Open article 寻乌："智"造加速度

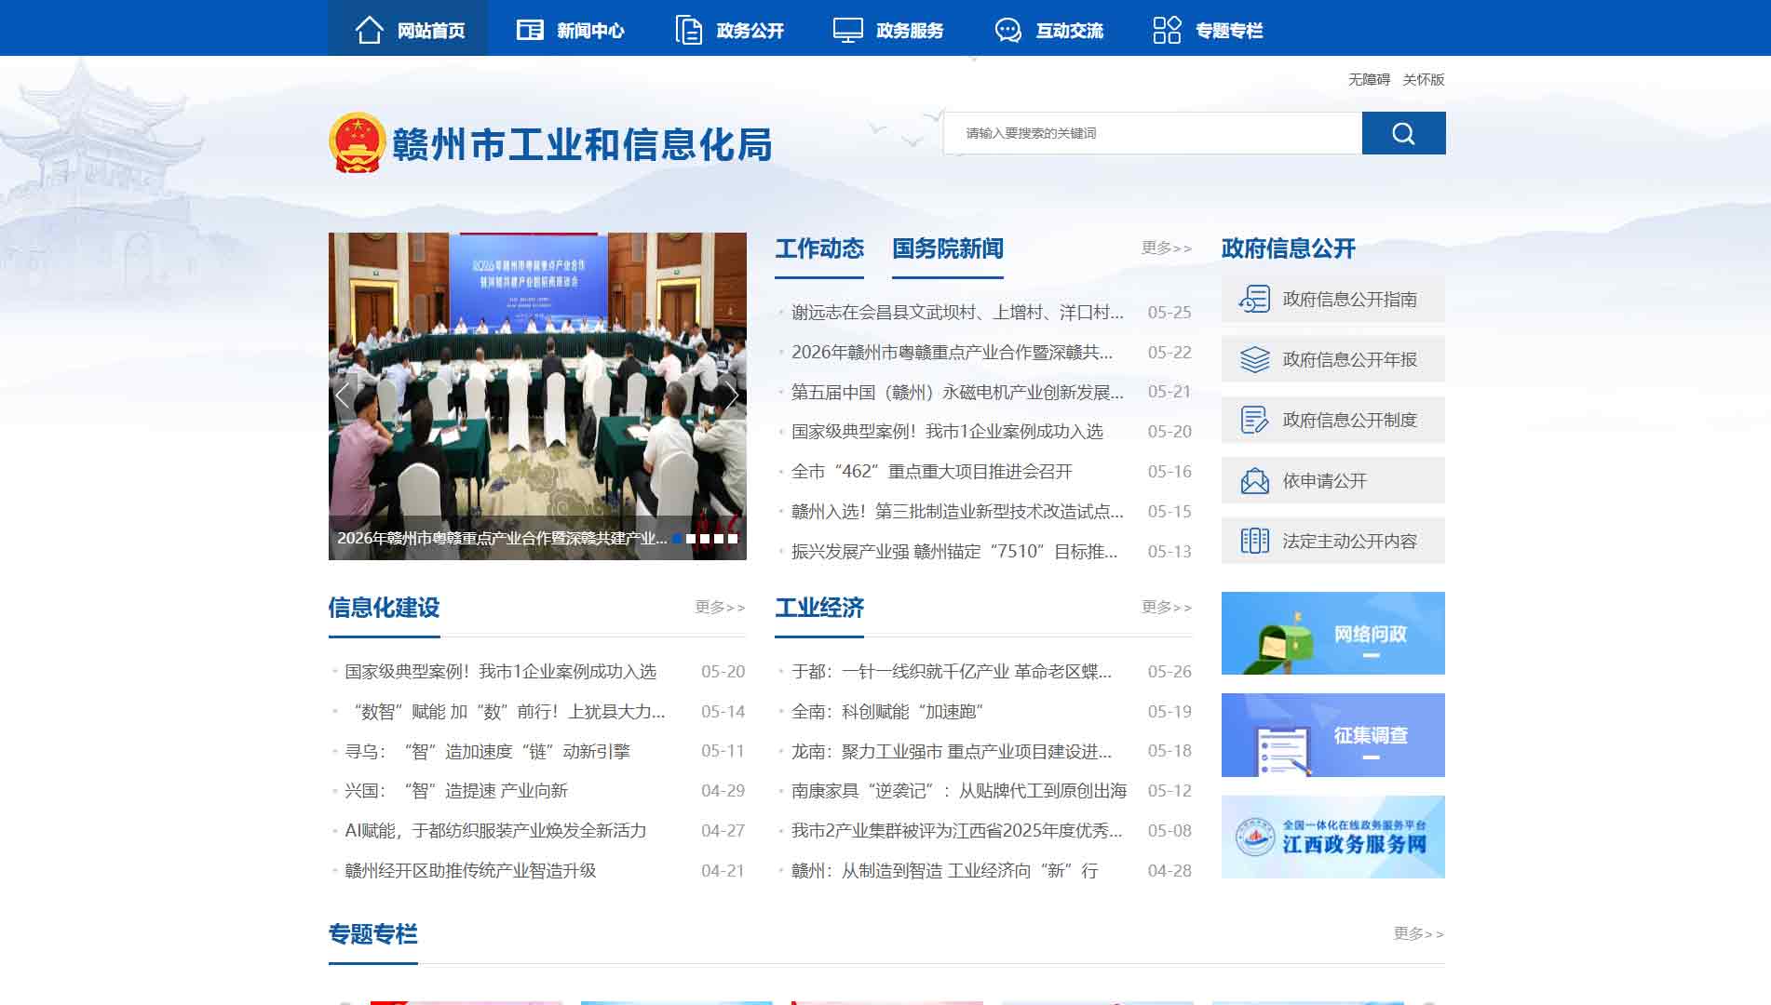(487, 752)
